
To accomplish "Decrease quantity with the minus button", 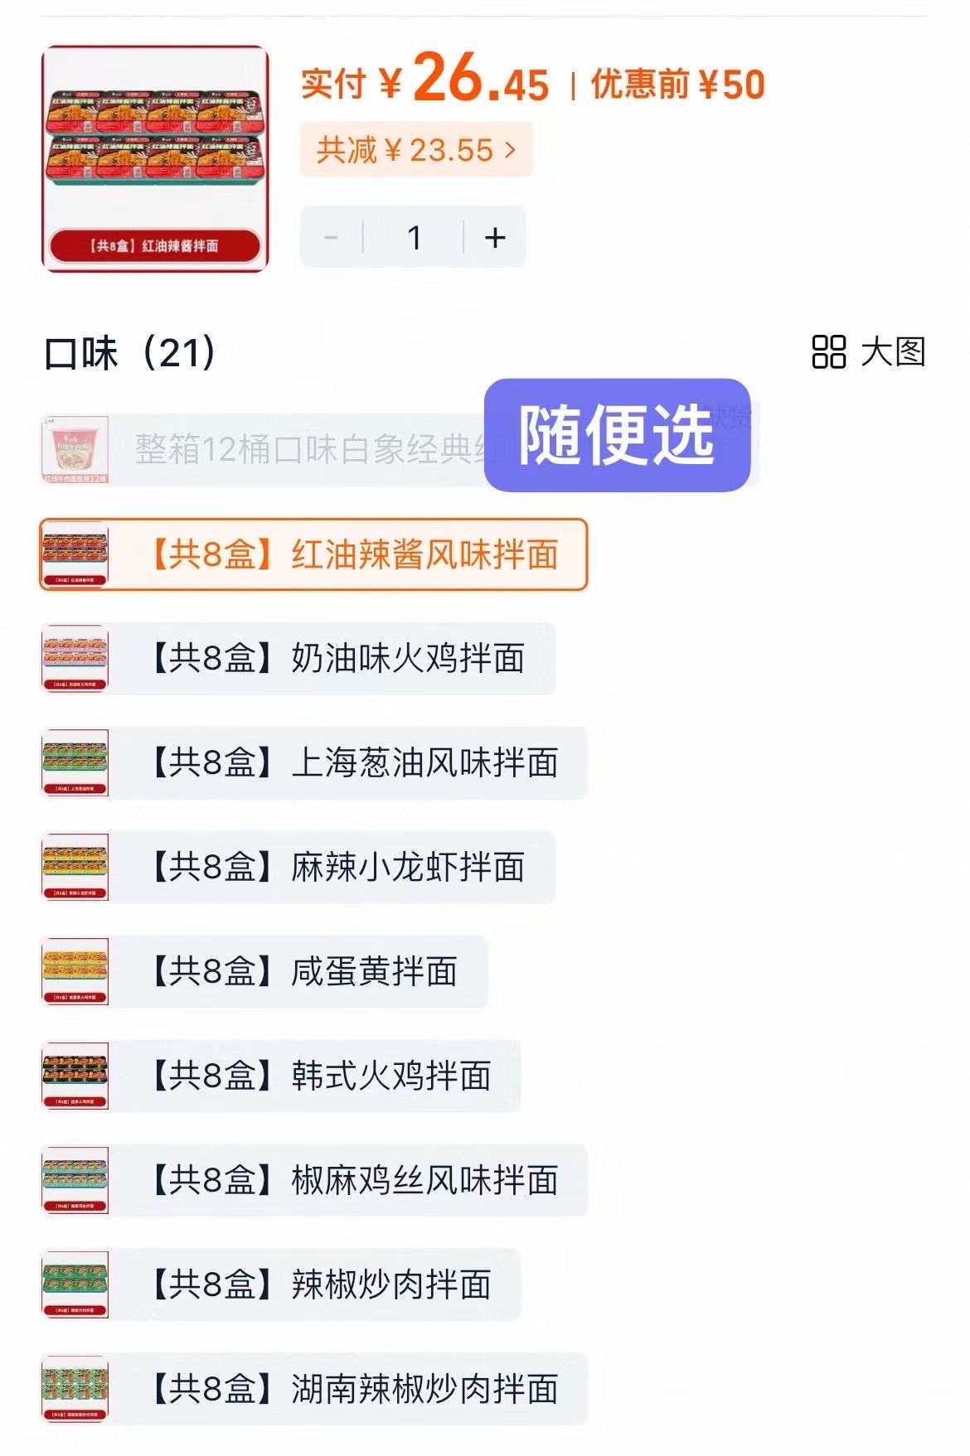I will tap(331, 238).
